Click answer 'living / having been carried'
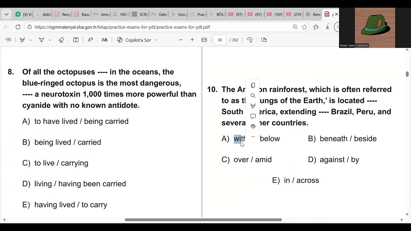The width and height of the screenshot is (411, 231). tap(80, 184)
